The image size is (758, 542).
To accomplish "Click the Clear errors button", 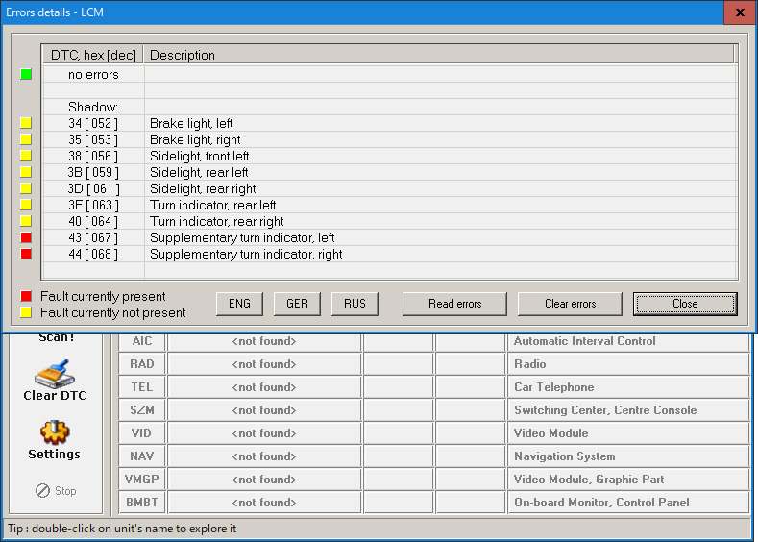I will tap(570, 304).
